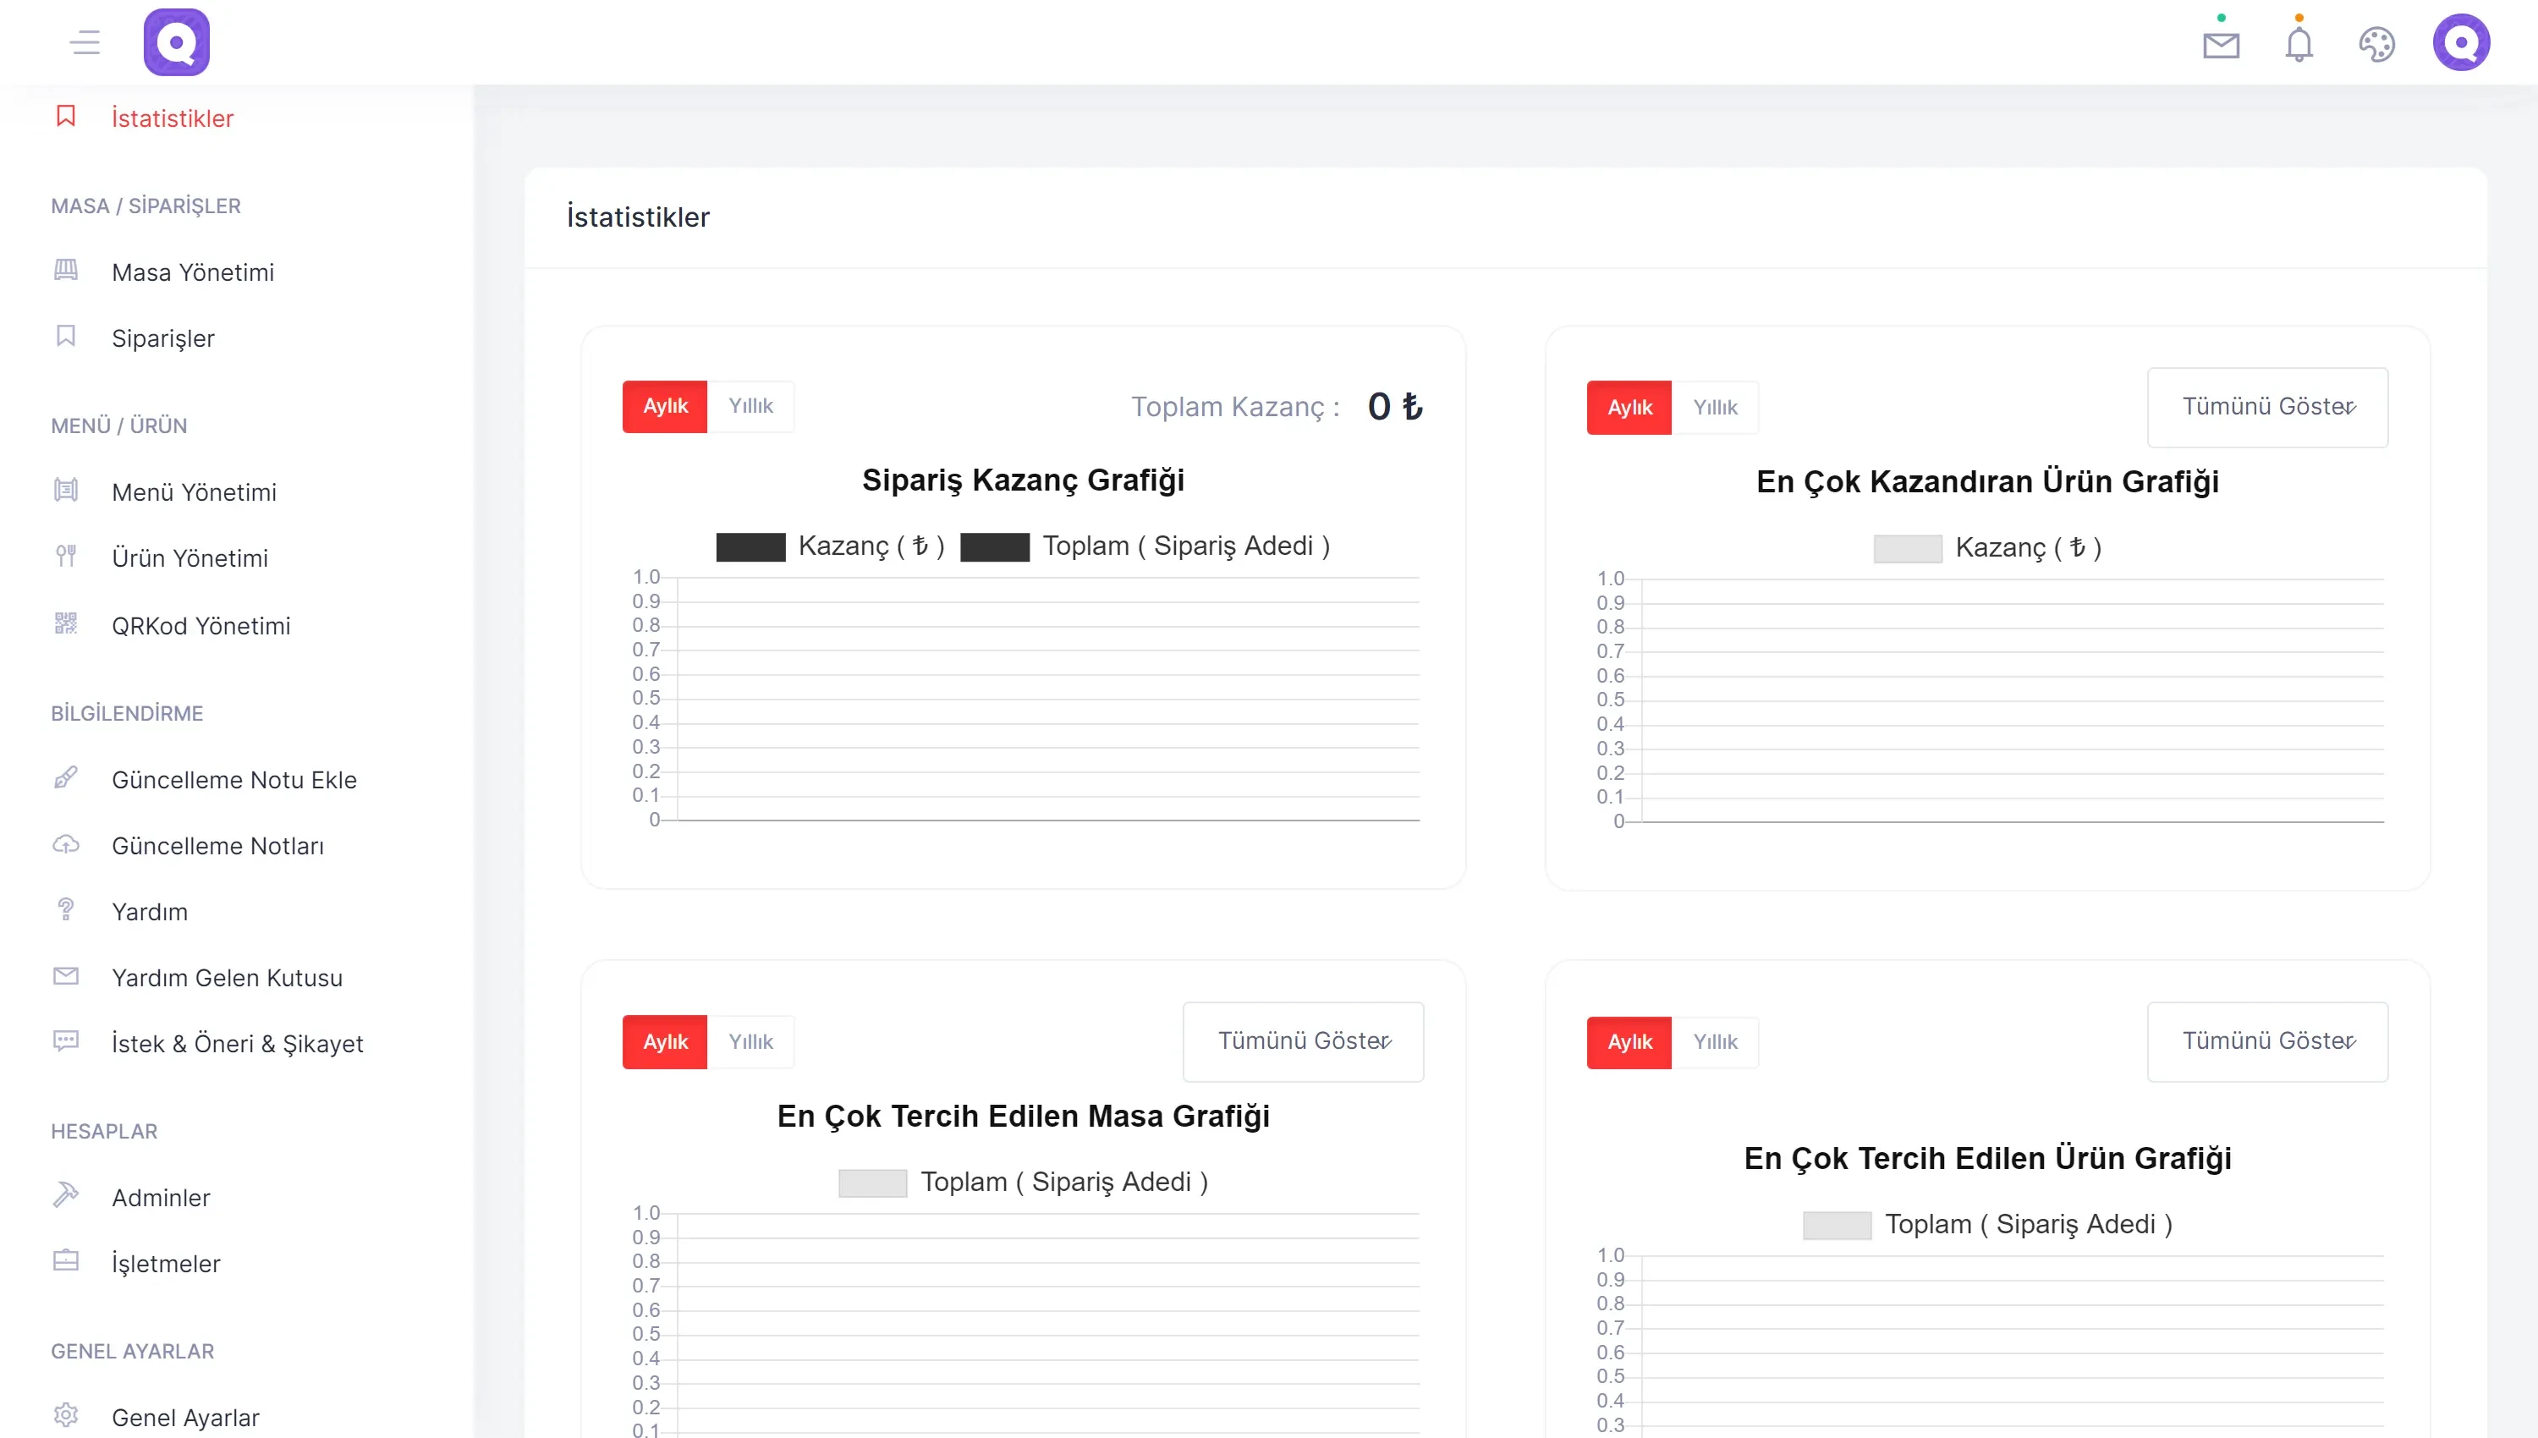Open Güncelleme Notu Ekle link
Image resolution: width=2538 pixels, height=1438 pixels.
point(234,779)
